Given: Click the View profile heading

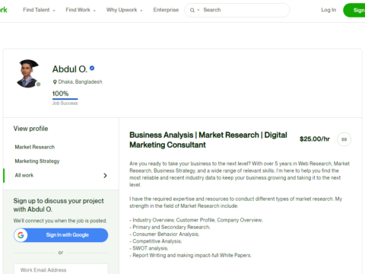Looking at the screenshot, I should (x=30, y=129).
